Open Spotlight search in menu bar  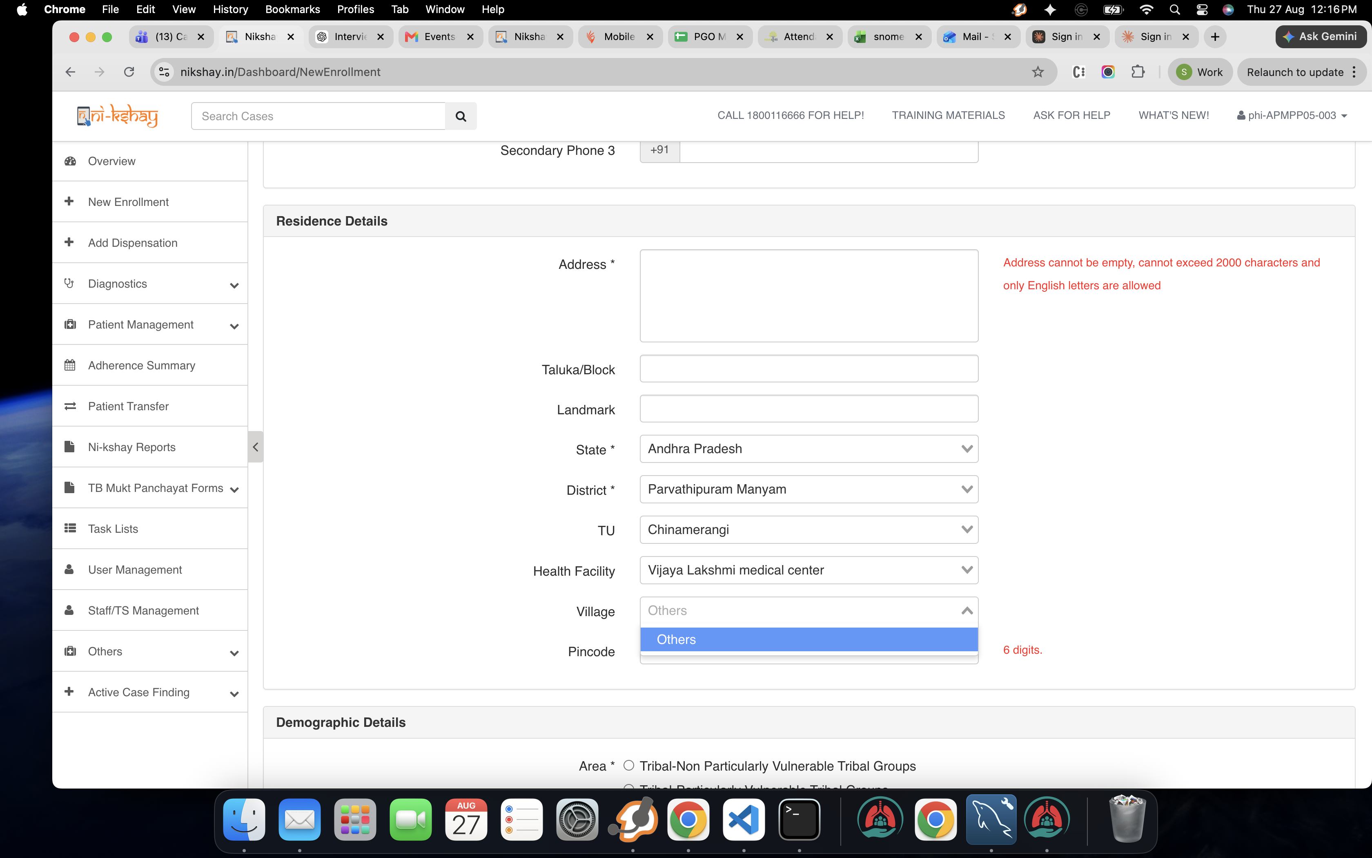point(1175,10)
